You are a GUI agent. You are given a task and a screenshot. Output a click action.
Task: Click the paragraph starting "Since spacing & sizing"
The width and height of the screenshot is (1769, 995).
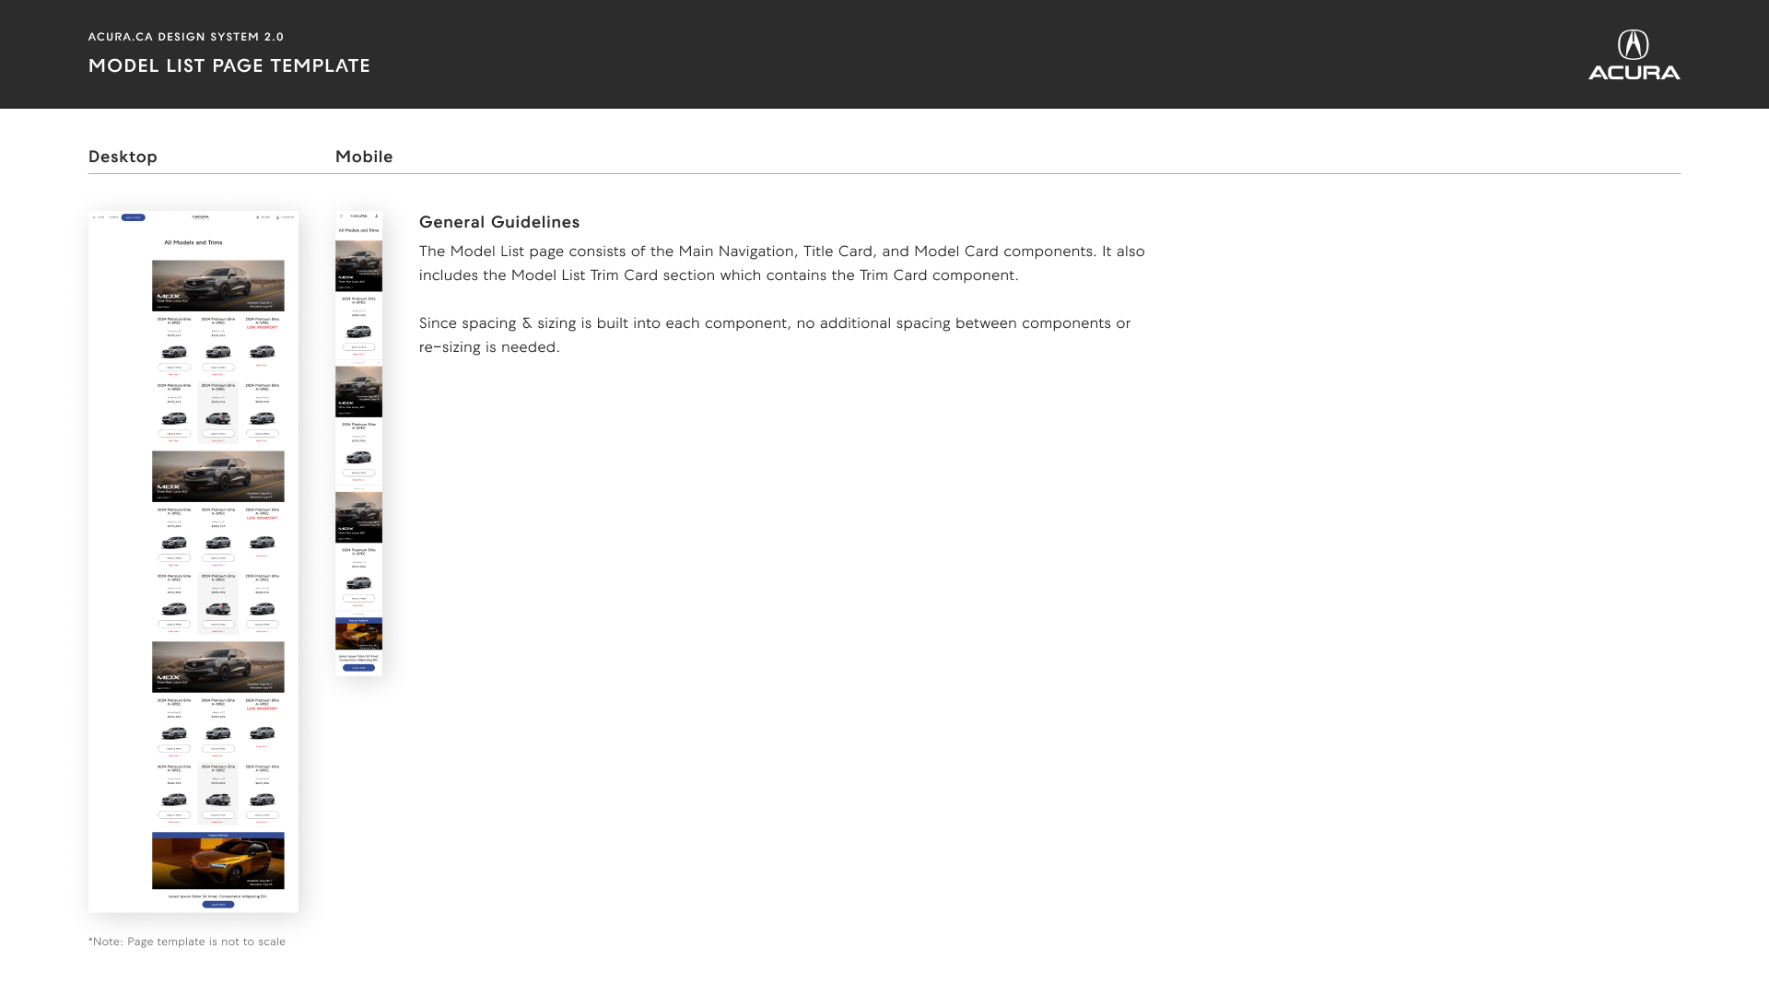pos(775,335)
